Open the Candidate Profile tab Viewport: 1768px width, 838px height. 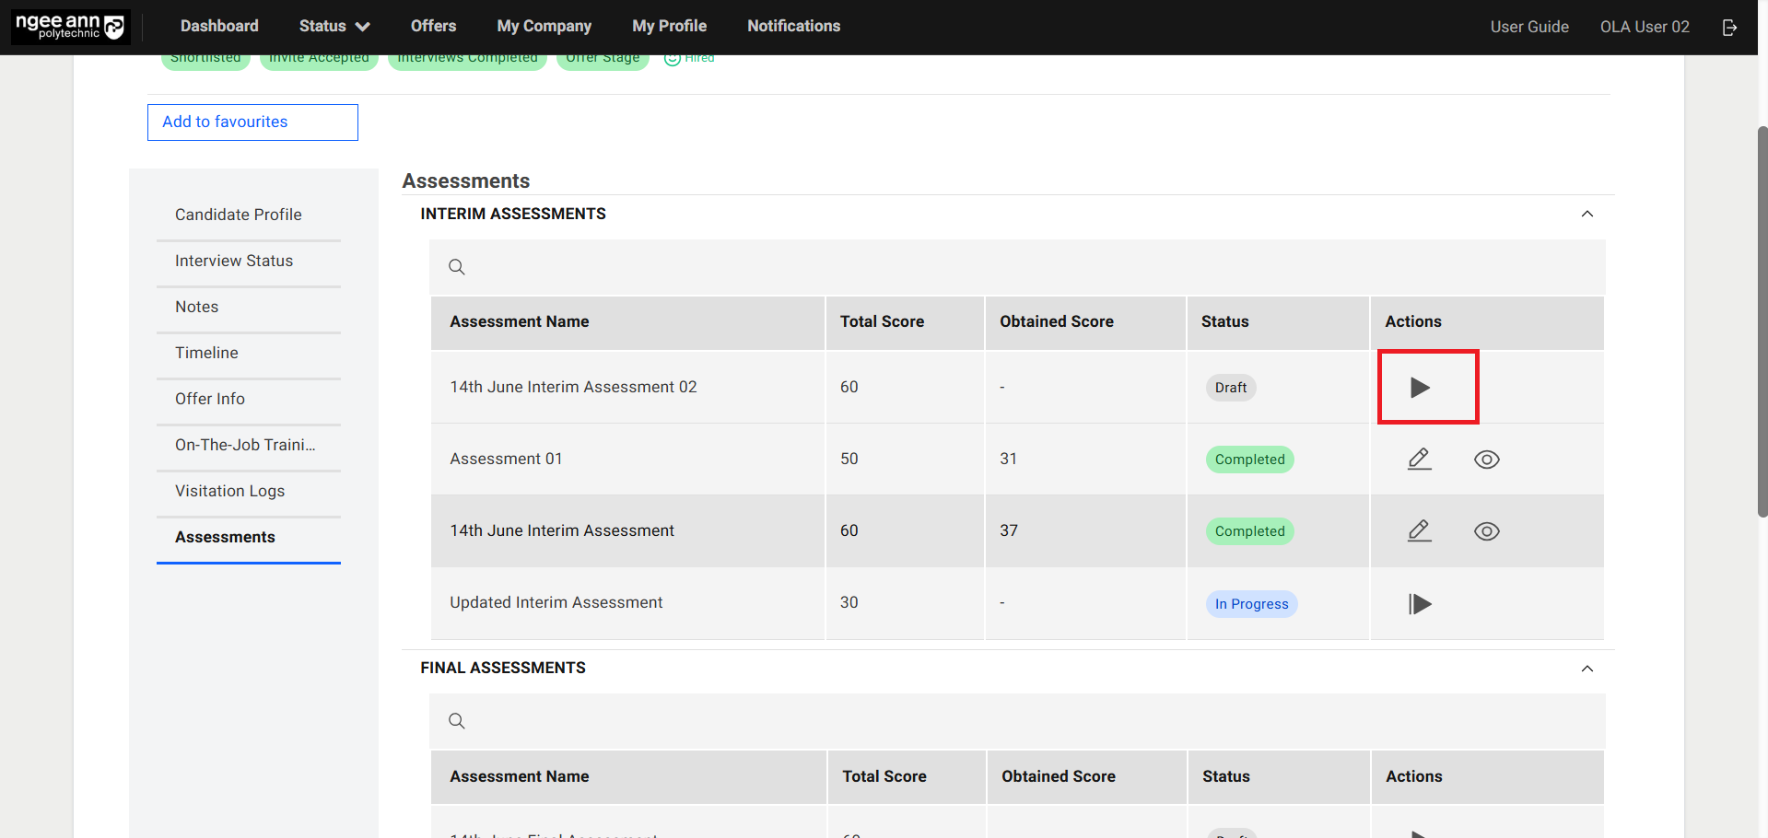tap(239, 215)
